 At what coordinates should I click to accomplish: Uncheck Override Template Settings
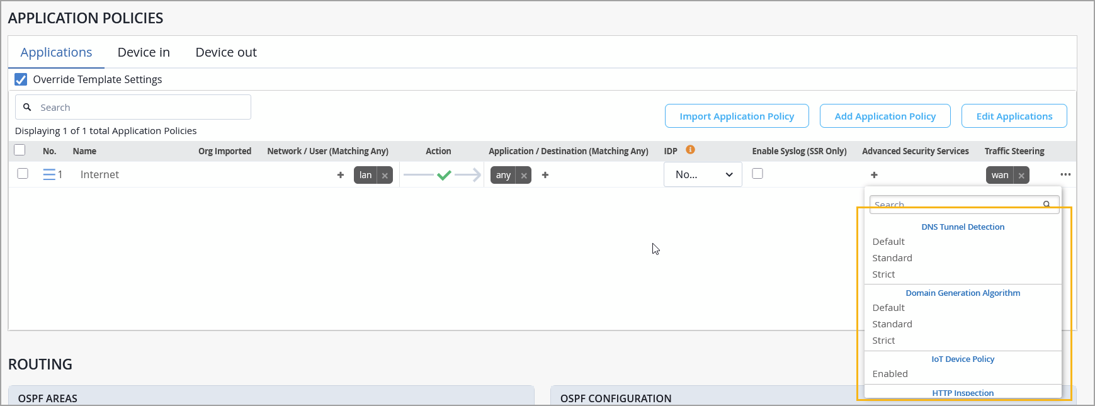click(x=21, y=79)
